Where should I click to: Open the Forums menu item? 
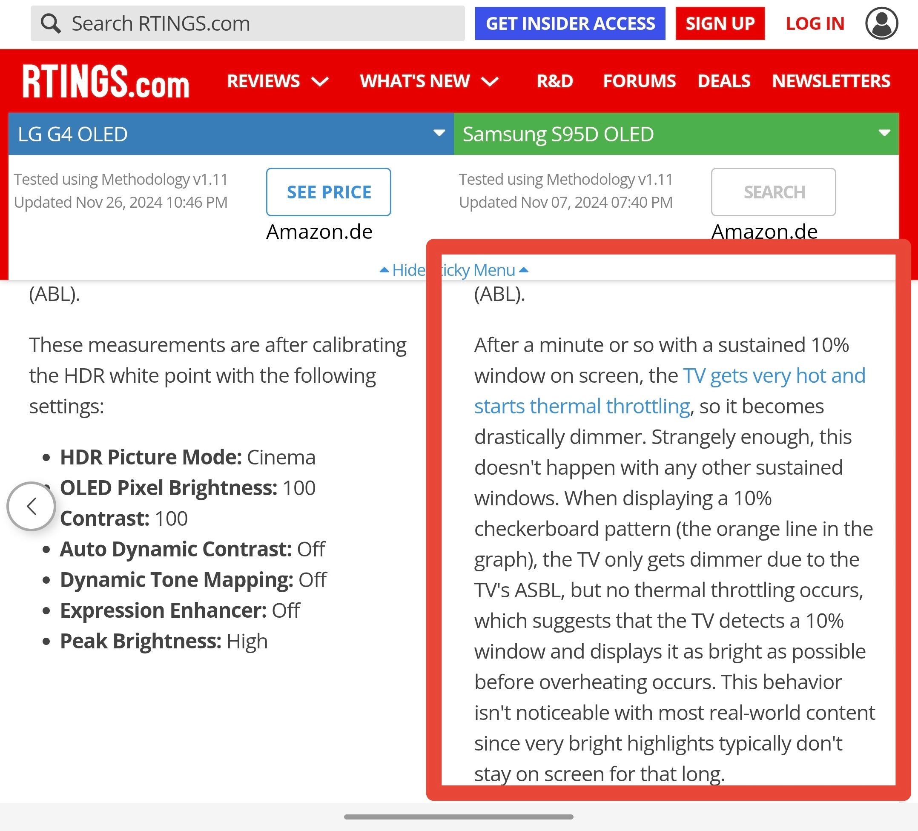(639, 81)
